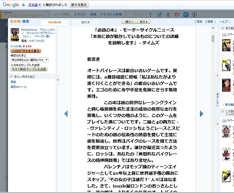
Task: Open the Kindle device selection dropdown
Action: point(30,60)
